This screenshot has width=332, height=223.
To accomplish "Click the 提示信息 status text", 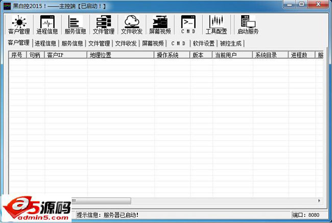I will [x=107, y=215].
